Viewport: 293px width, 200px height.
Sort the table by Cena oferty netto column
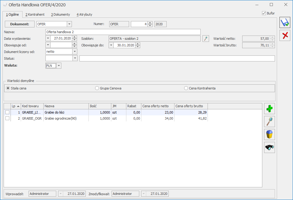158,106
